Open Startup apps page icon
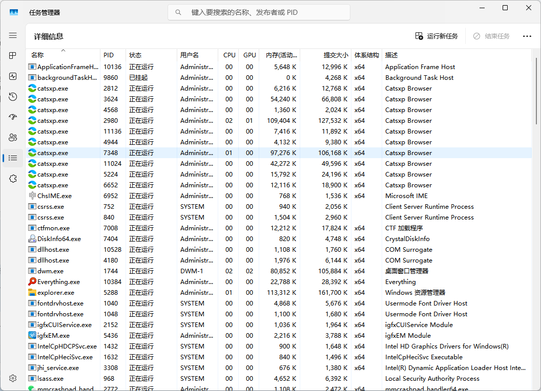This screenshot has height=391, width=541. [13, 117]
